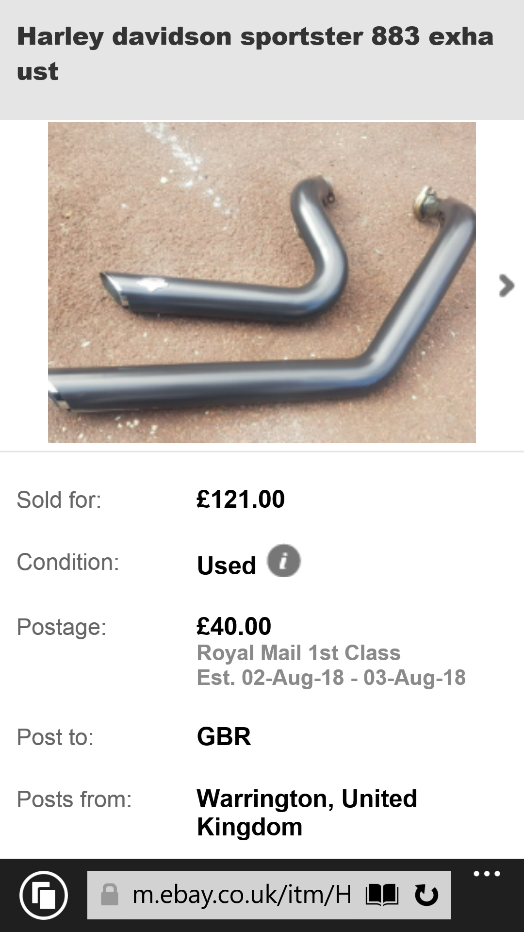Open the exhaust pipes product photo
The height and width of the screenshot is (932, 524).
click(x=262, y=282)
